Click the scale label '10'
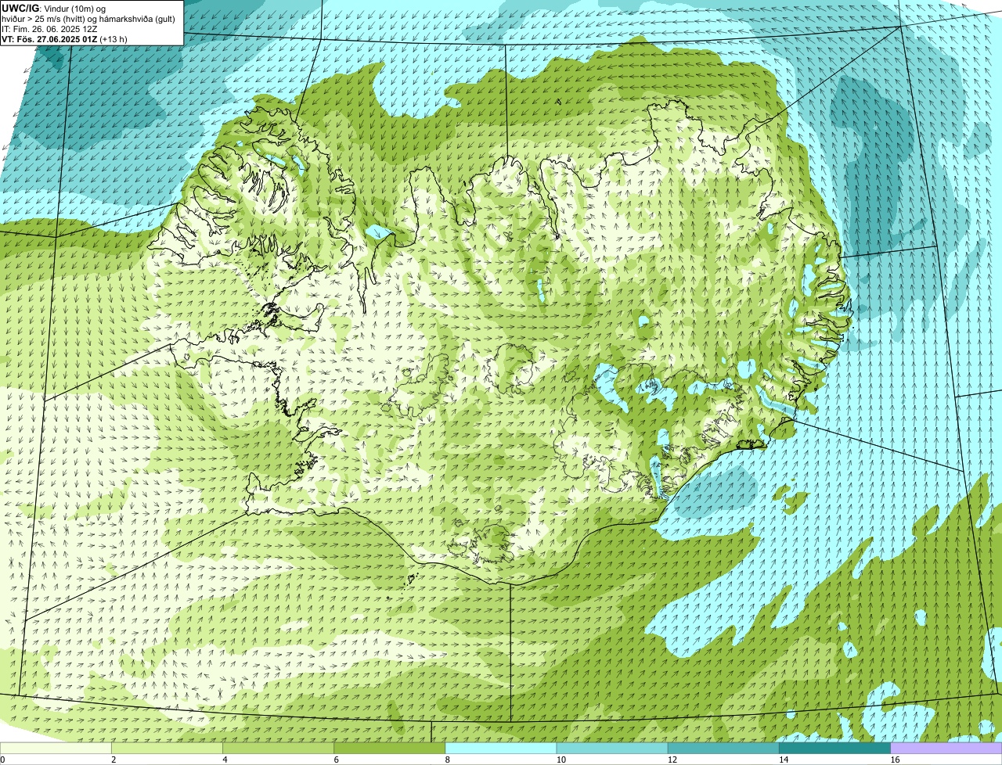 [561, 760]
